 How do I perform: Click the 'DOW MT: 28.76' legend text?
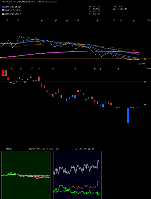click(x=13, y=11)
